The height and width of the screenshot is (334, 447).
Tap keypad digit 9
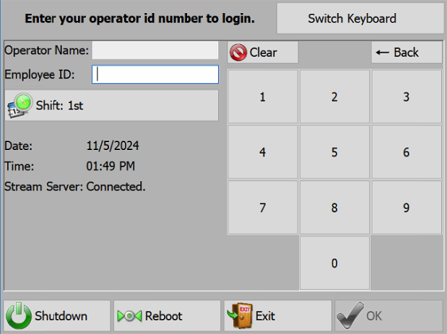coord(407,207)
